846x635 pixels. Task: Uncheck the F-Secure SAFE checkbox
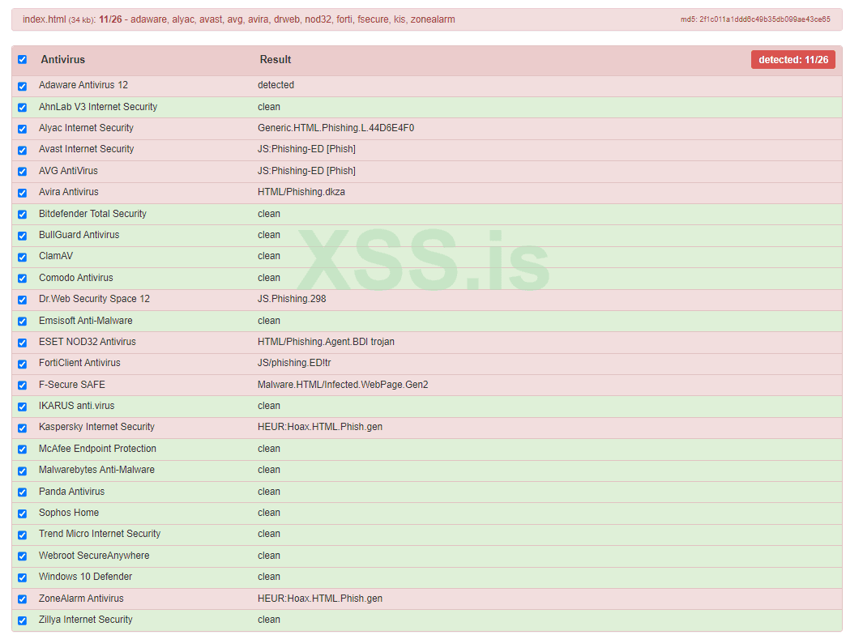(22, 386)
